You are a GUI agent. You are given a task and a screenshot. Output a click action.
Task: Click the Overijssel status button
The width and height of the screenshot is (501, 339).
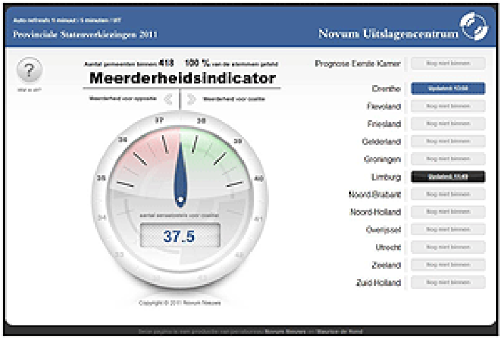pyautogui.click(x=448, y=229)
